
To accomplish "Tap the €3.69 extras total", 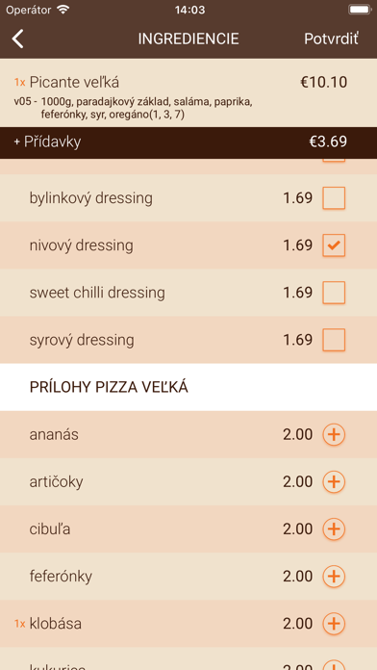I will tap(328, 142).
